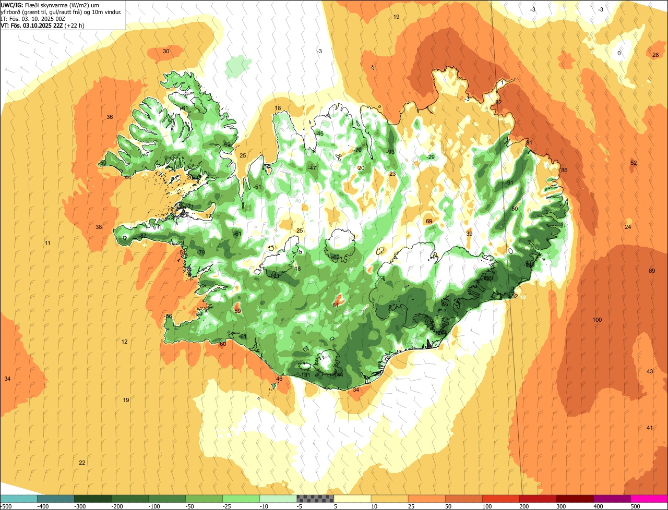
Task: Select the checkered swatch between -5 and 5
Action: pos(315,499)
